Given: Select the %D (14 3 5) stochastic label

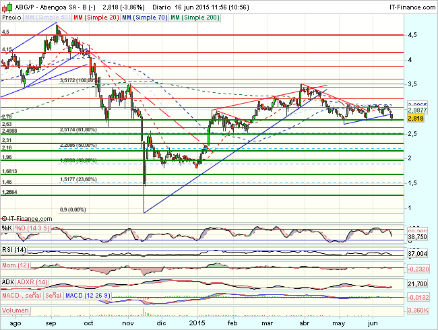Looking at the screenshot, I should click(32, 228).
